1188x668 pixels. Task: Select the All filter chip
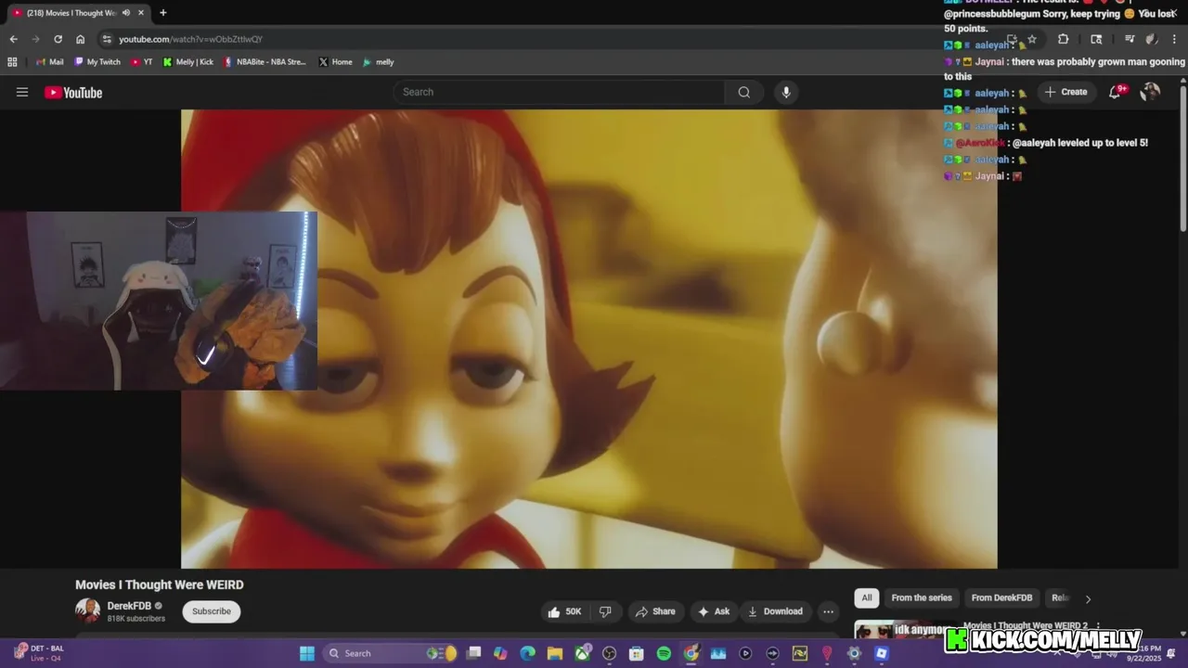pyautogui.click(x=866, y=598)
